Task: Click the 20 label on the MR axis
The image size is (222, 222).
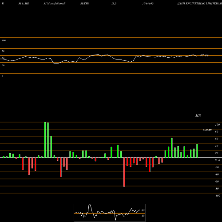Action: [x=217, y=153]
